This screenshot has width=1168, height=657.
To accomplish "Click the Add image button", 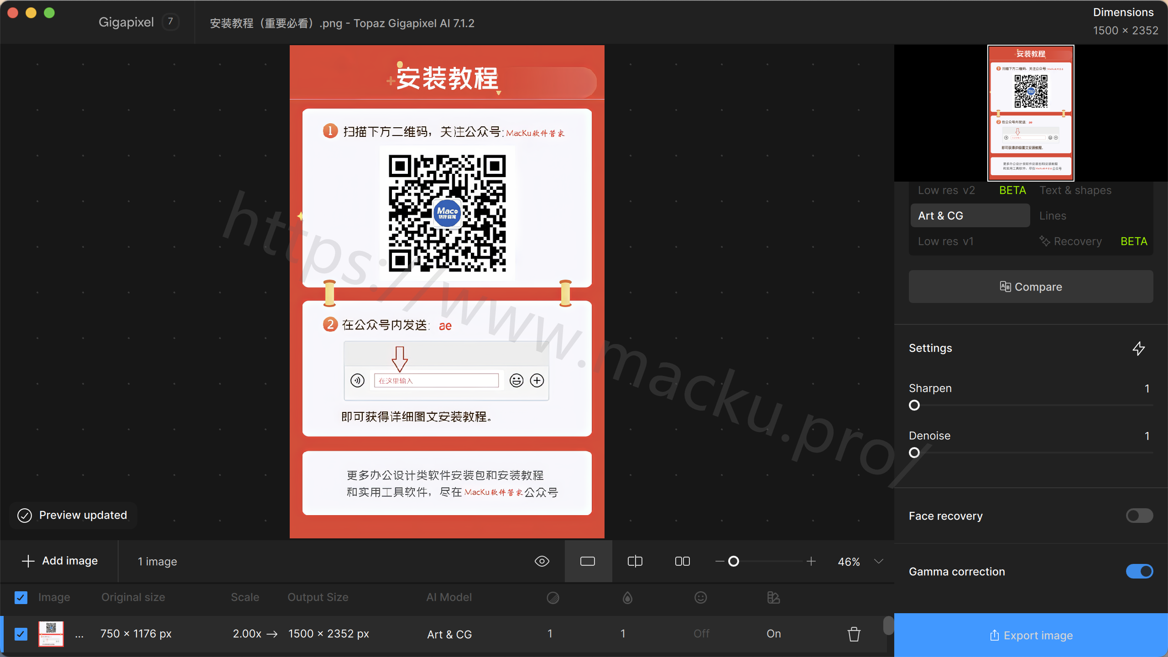I will (60, 561).
